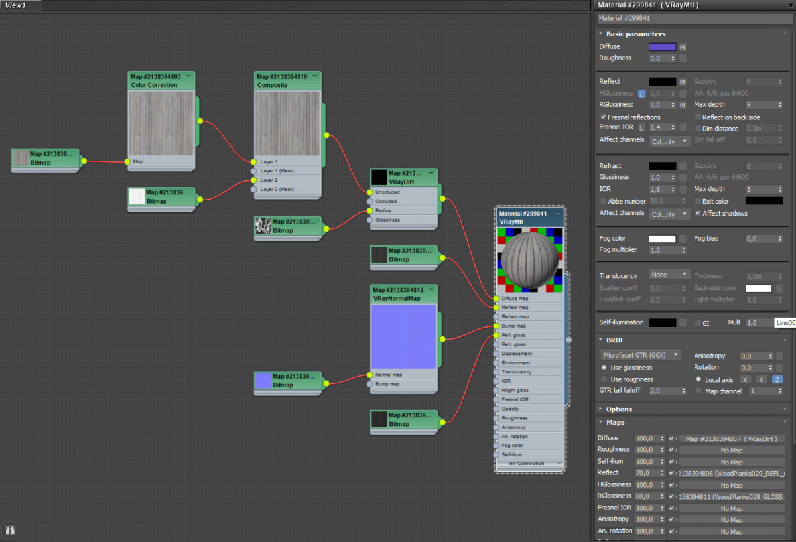Click the M map button next to Diffuse
Screen dimensions: 796x542
click(682, 47)
